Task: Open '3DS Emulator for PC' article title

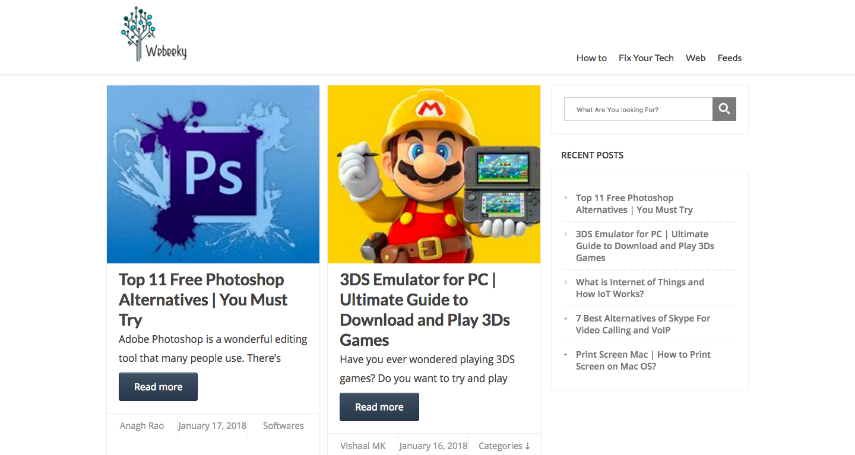Action: 425,310
